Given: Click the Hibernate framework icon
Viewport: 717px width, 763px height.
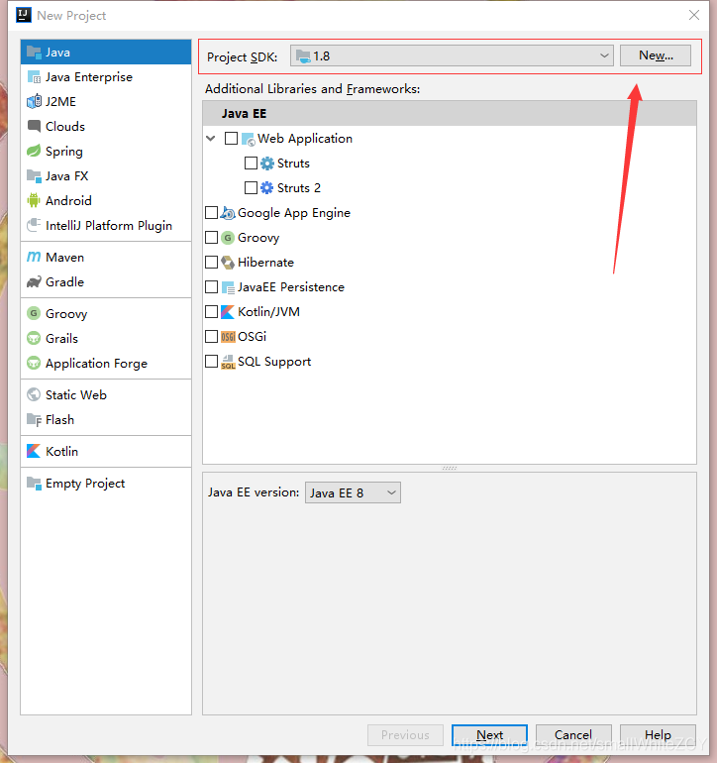Looking at the screenshot, I should [228, 263].
